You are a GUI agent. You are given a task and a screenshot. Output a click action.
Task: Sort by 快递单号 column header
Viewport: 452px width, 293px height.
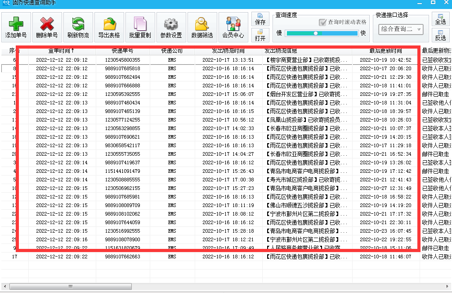[x=122, y=51]
